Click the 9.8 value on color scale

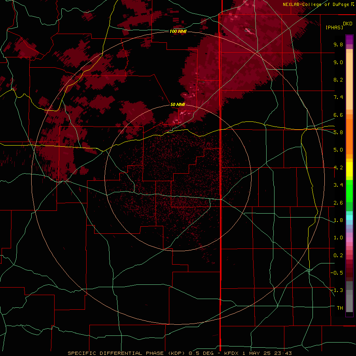pyautogui.click(x=338, y=44)
